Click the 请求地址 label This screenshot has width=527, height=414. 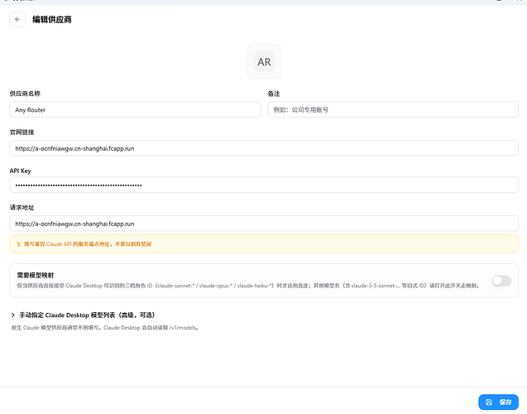(22, 208)
